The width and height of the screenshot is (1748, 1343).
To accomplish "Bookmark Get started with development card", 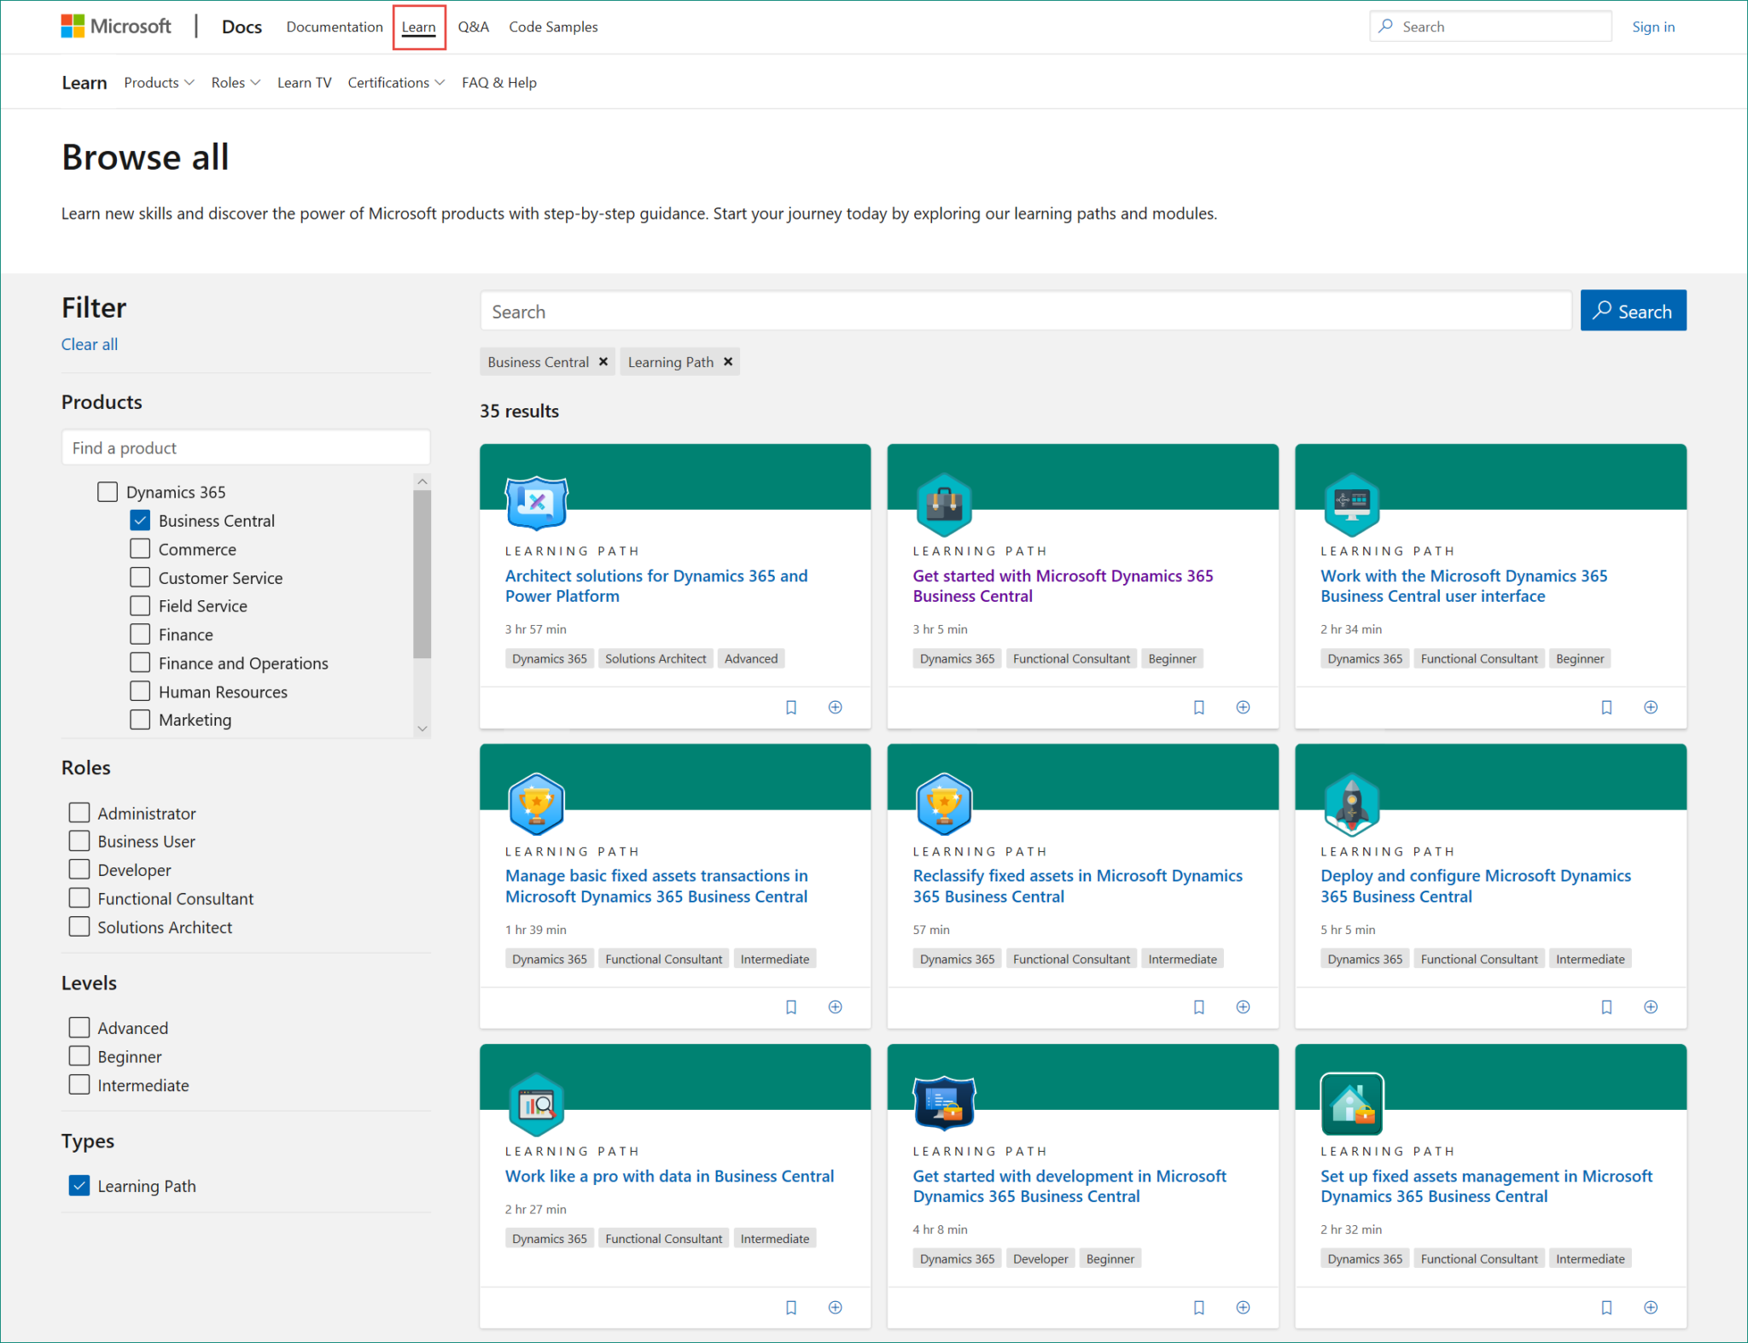I will [1199, 1307].
